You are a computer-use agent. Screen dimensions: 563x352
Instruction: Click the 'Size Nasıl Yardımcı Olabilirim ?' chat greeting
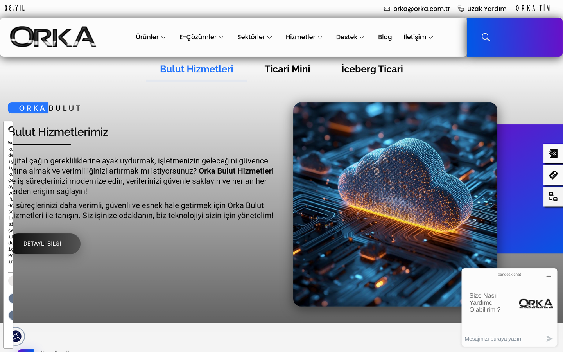pos(485,303)
